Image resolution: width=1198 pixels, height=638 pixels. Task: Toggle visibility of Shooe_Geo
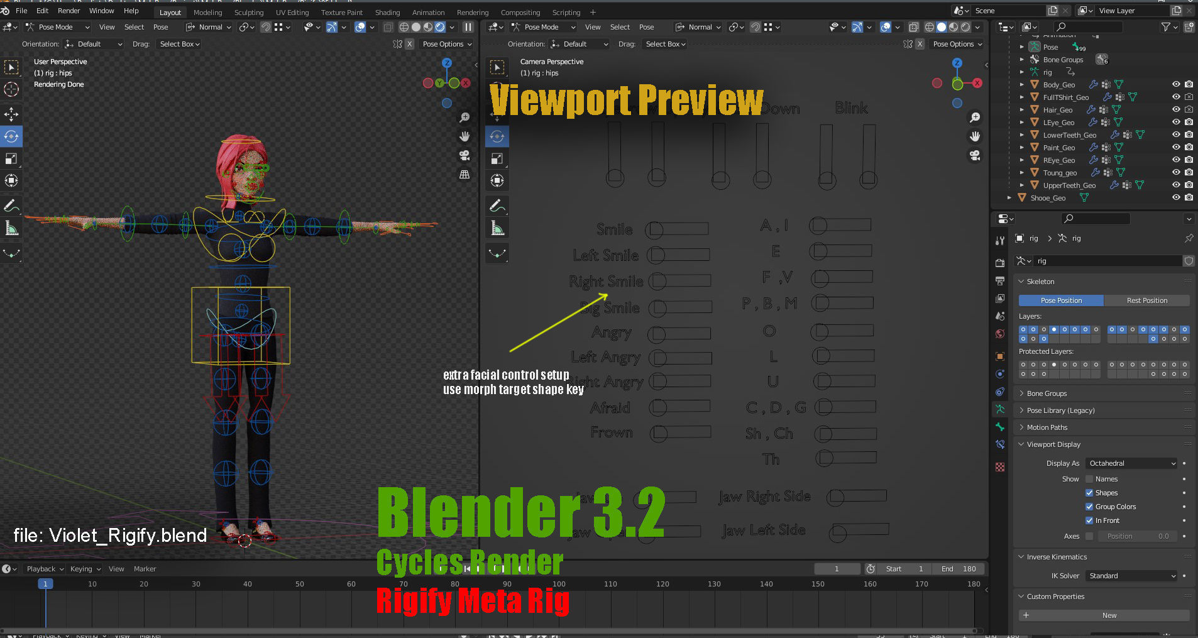1176,197
